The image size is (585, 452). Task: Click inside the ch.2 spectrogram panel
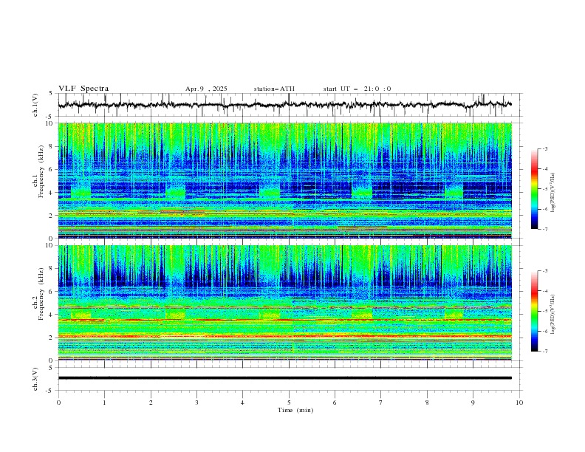284,303
